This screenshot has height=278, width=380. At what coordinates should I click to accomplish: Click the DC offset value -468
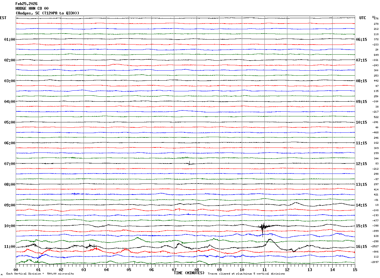coord(376,133)
